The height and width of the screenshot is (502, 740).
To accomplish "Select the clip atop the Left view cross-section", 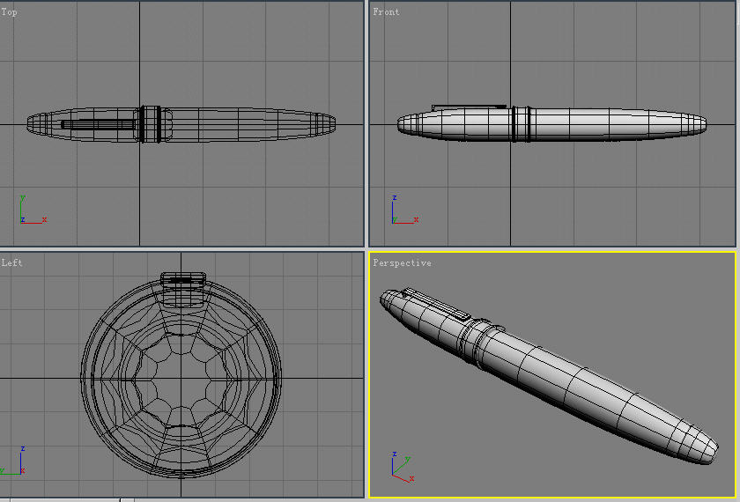I will point(182,278).
